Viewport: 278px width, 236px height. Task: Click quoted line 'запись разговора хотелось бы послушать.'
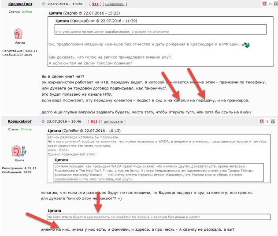(x=83, y=137)
